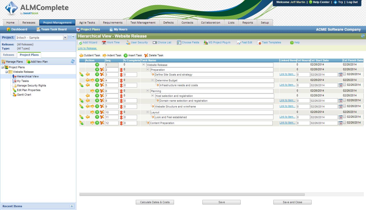Open the Agile Tasks tab
This screenshot has width=366, height=210.
pyautogui.click(x=87, y=23)
